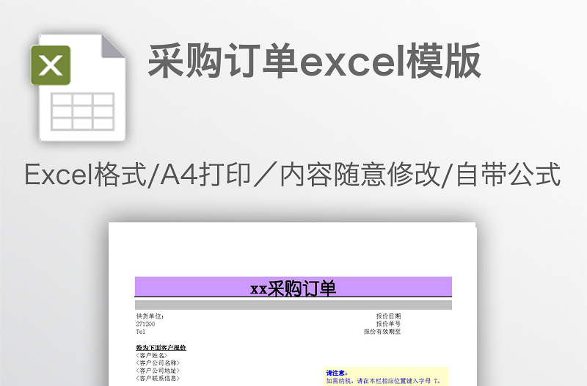Image resolution: width=587 pixels, height=386 pixels.
Task: Click the <客户公司名称> placeholder
Action: tap(157, 363)
